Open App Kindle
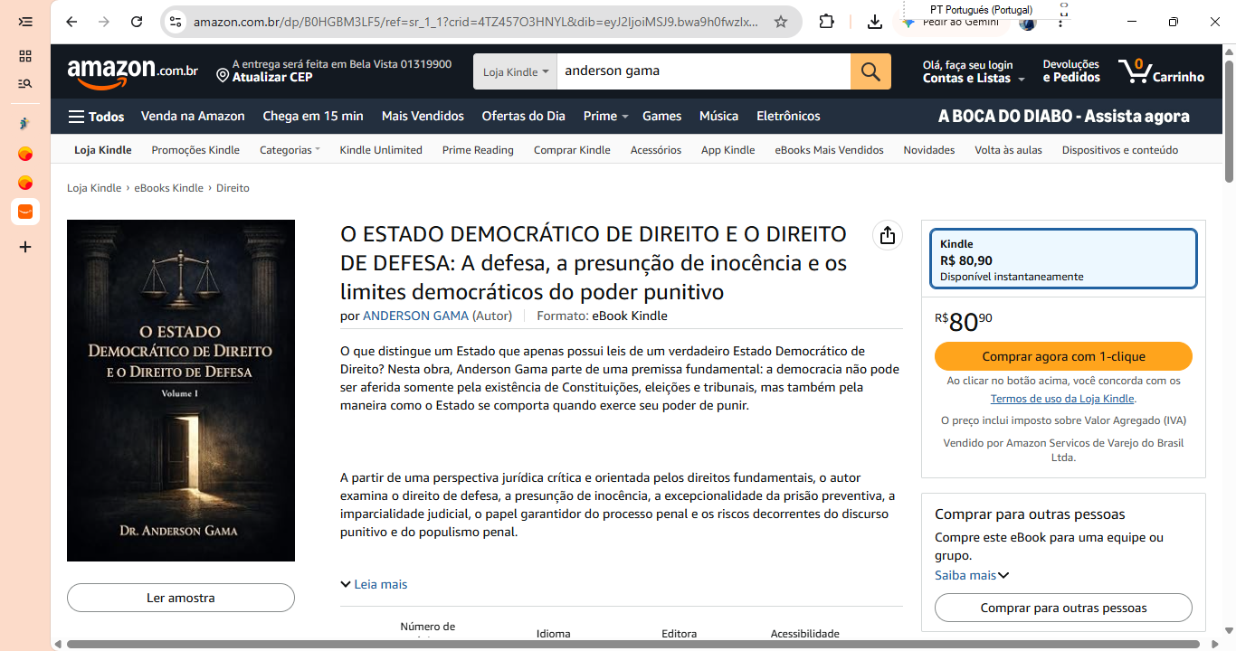The width and height of the screenshot is (1236, 651). (727, 150)
